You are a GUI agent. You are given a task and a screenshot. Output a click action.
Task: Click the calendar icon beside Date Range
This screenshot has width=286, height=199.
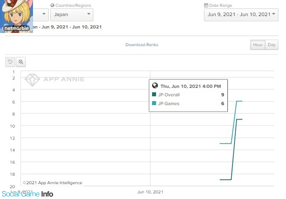(x=206, y=5)
